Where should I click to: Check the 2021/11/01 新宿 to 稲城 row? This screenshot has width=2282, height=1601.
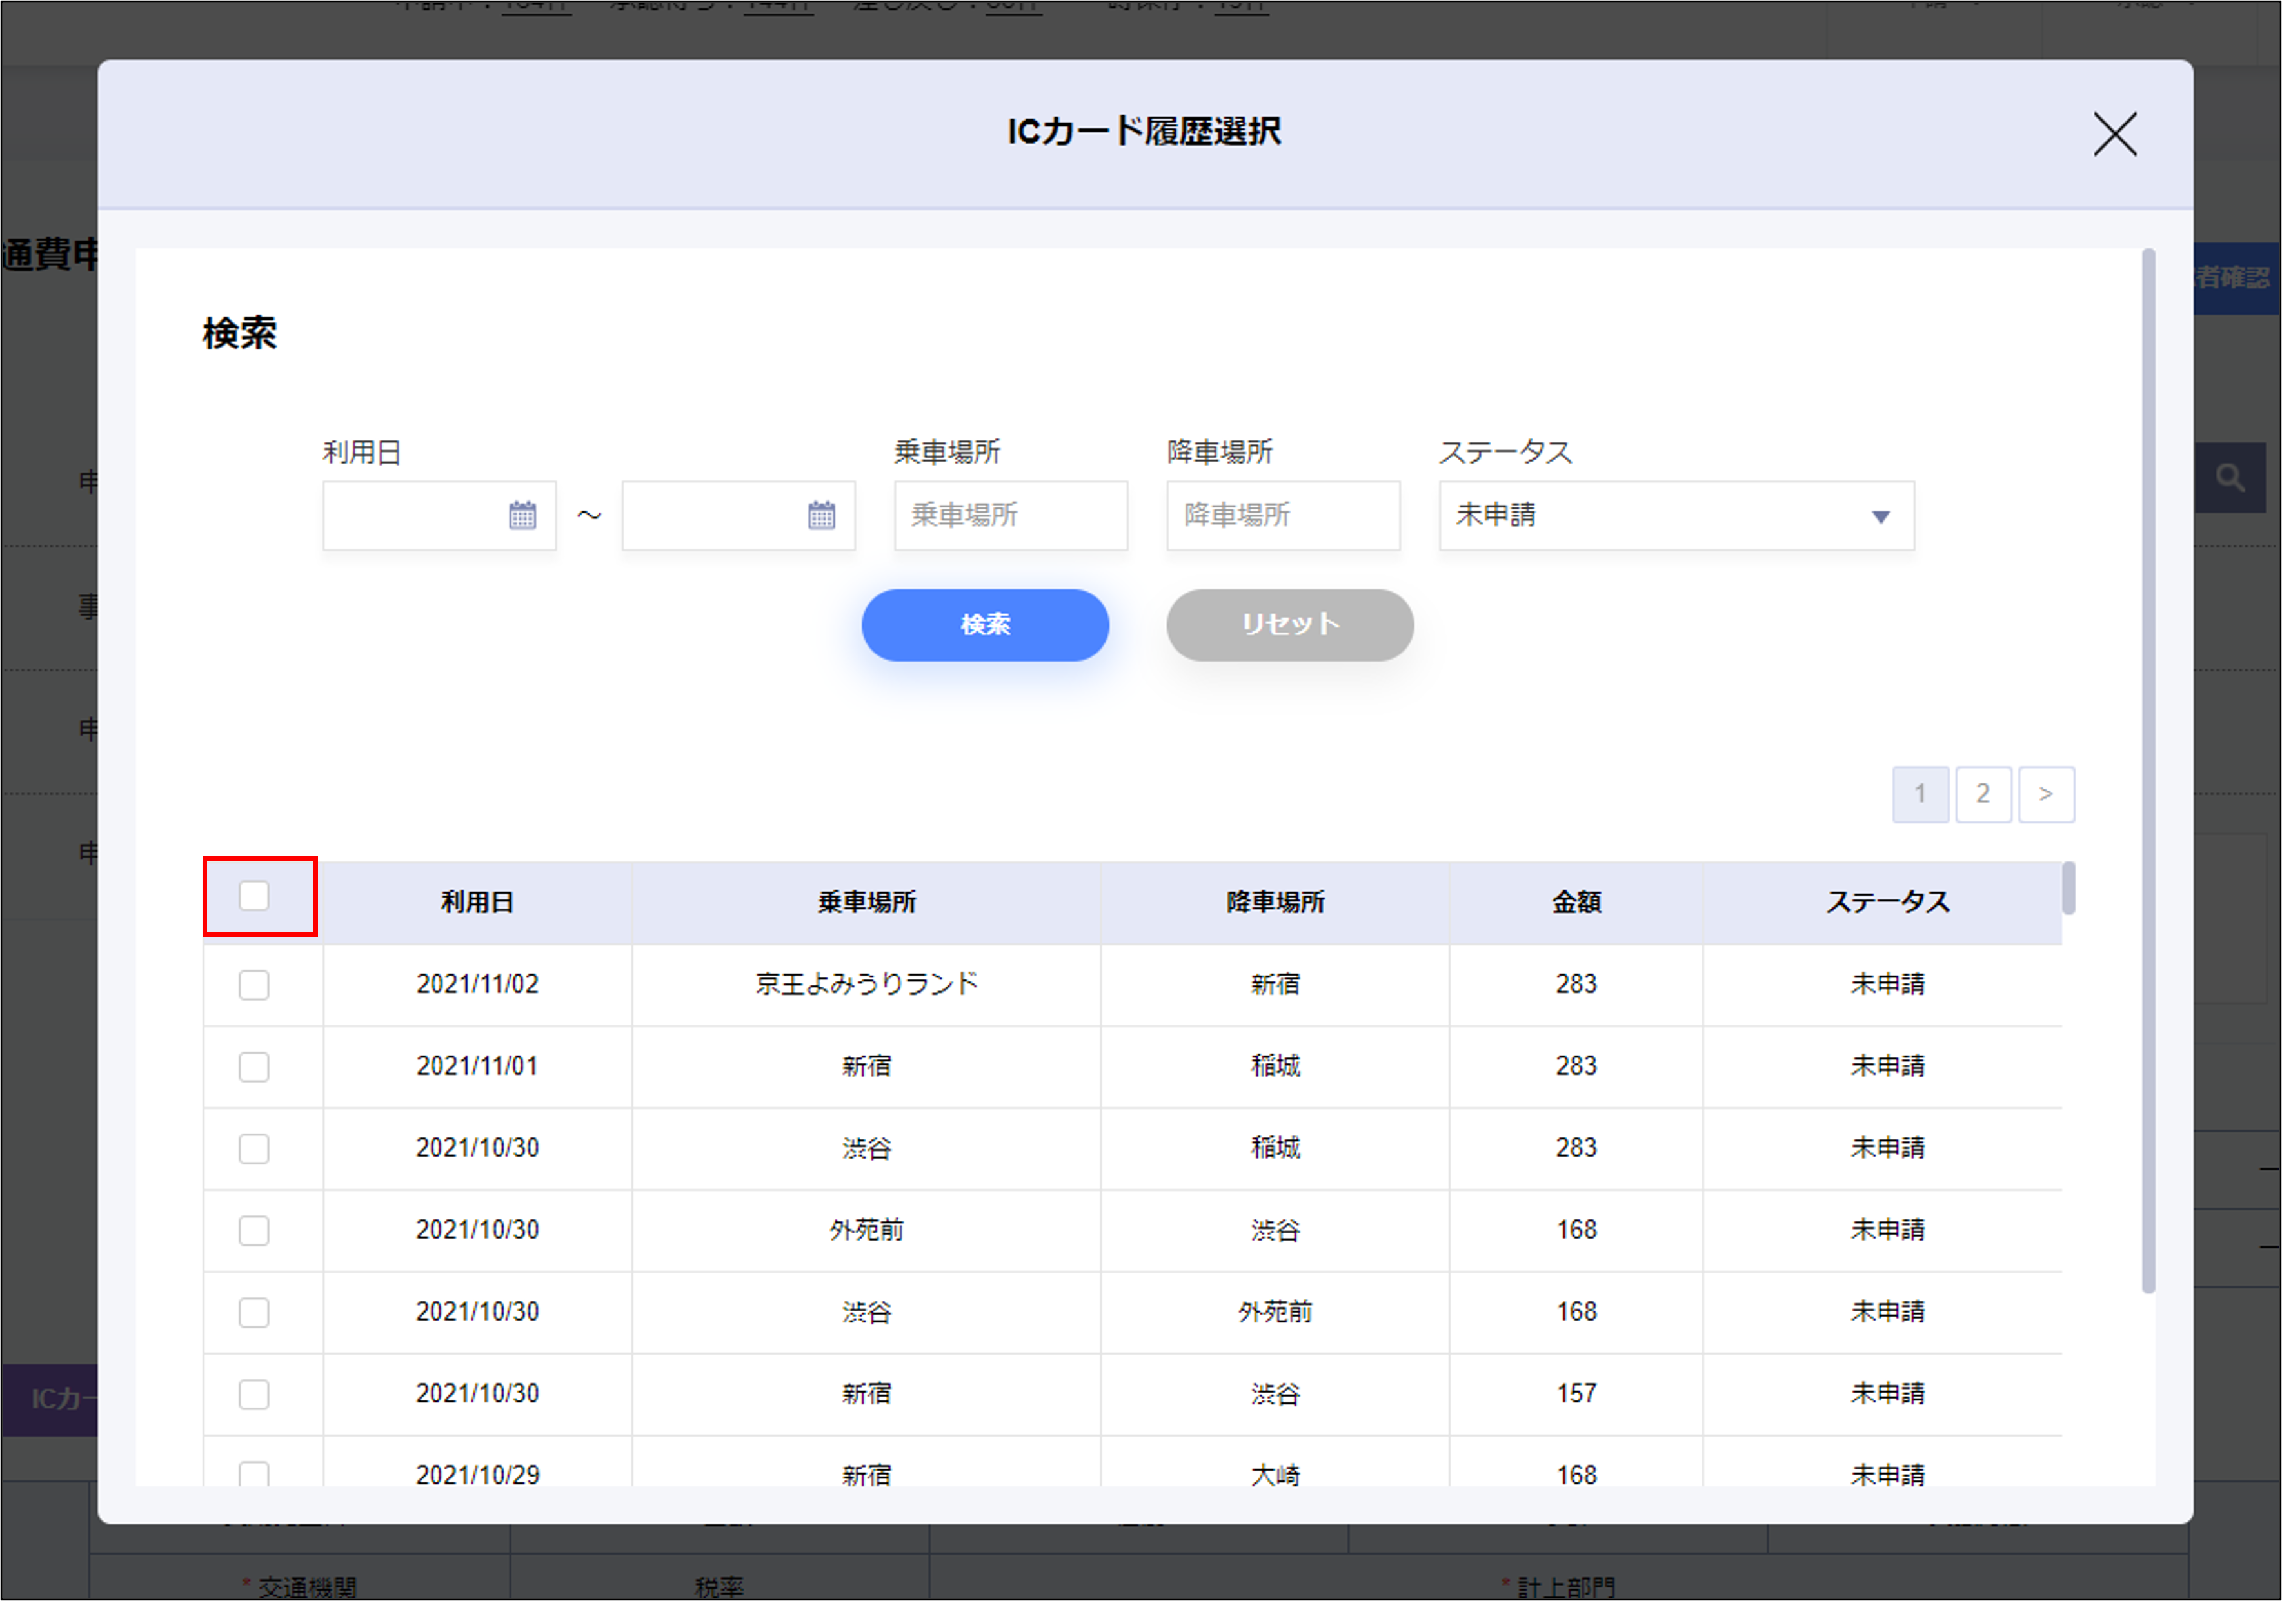pyautogui.click(x=254, y=1067)
